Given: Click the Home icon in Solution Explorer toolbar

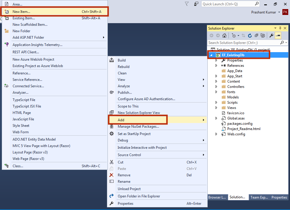Looking at the screenshot, I should pyautogui.click(x=224, y=35).
